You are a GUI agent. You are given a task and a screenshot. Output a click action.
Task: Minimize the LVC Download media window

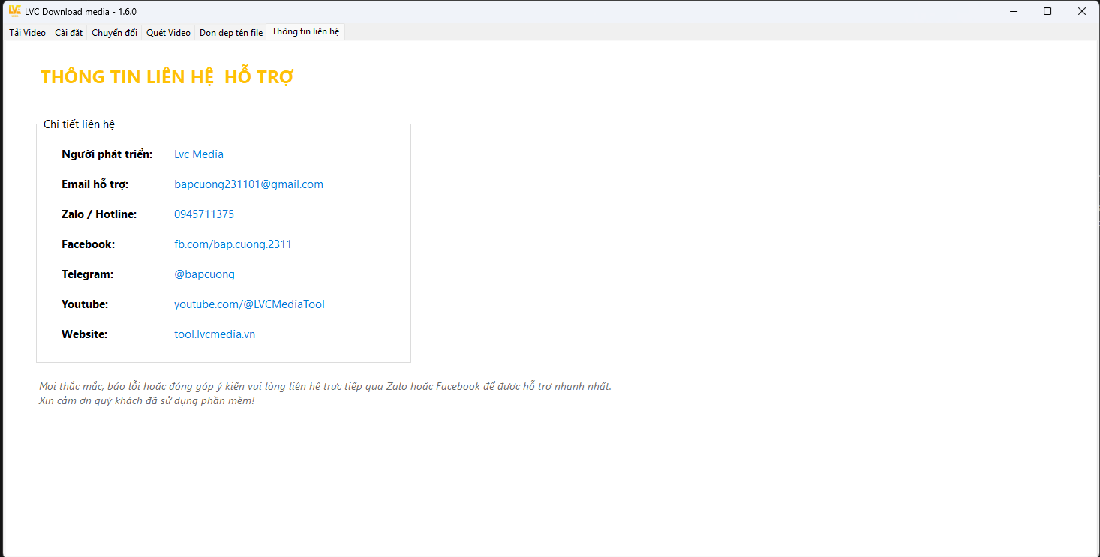coord(1013,11)
